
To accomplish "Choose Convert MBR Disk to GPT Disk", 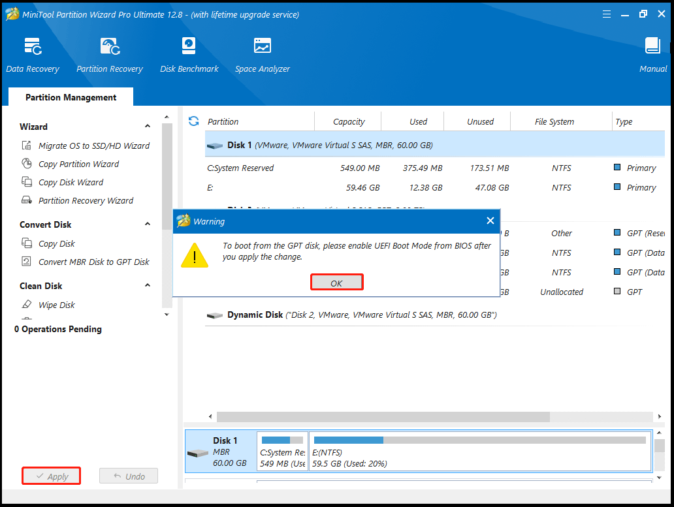I will [86, 262].
